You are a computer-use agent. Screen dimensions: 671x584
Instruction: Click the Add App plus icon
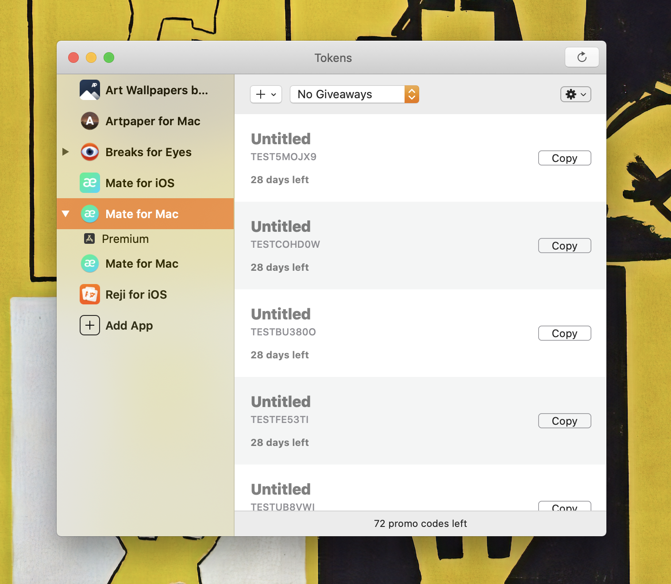point(90,326)
